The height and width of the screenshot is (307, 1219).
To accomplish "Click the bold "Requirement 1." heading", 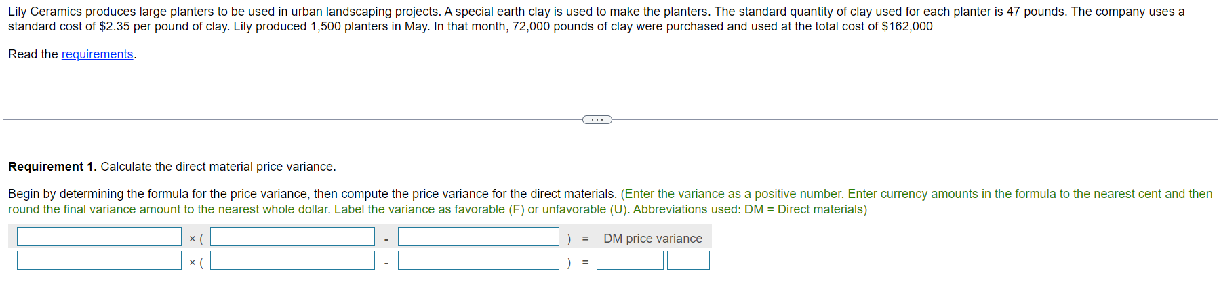I will point(52,167).
